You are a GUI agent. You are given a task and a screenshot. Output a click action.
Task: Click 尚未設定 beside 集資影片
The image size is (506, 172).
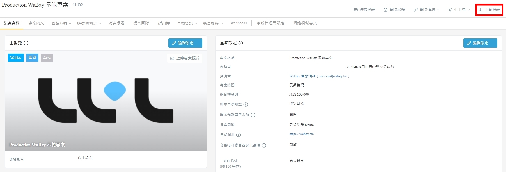85,158
